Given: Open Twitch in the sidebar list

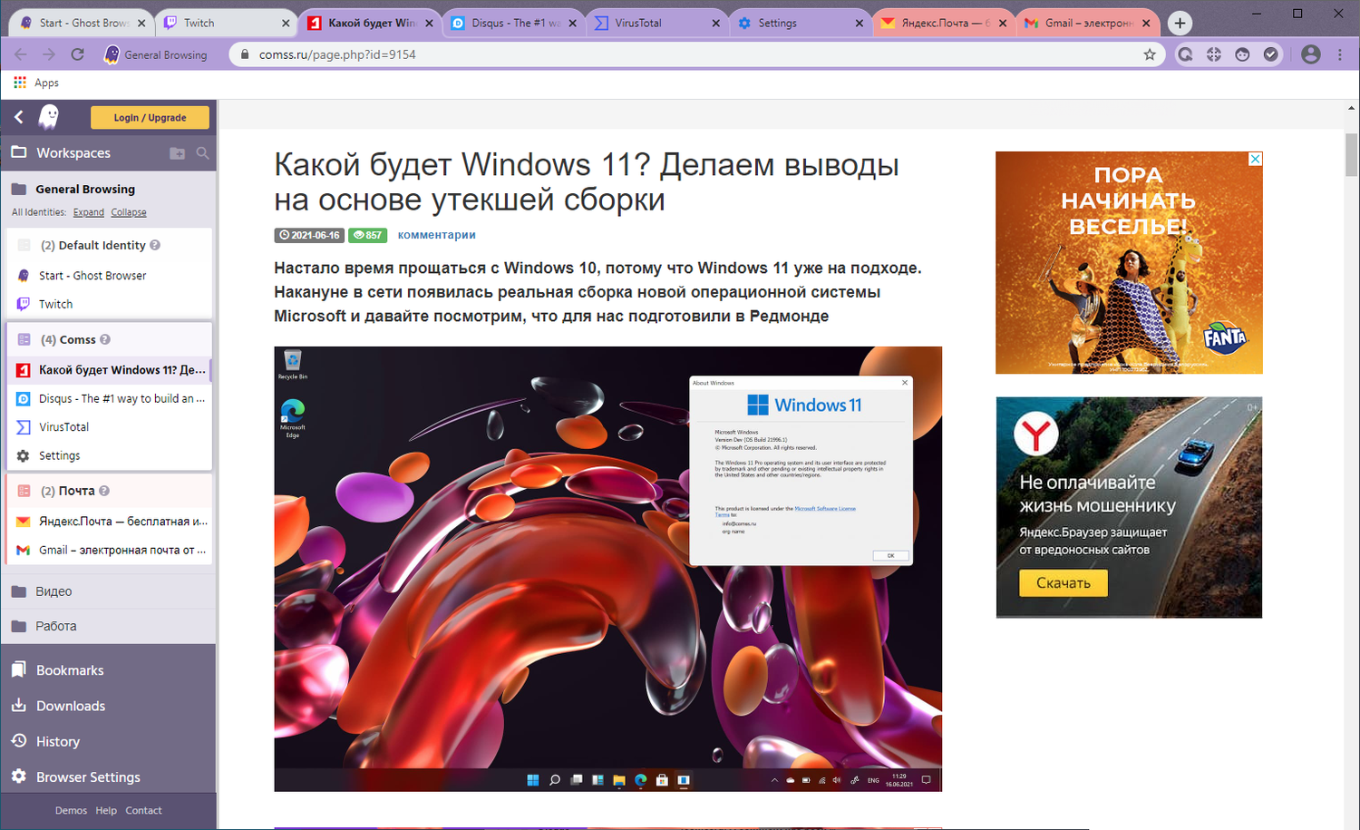Looking at the screenshot, I should (x=110, y=304).
